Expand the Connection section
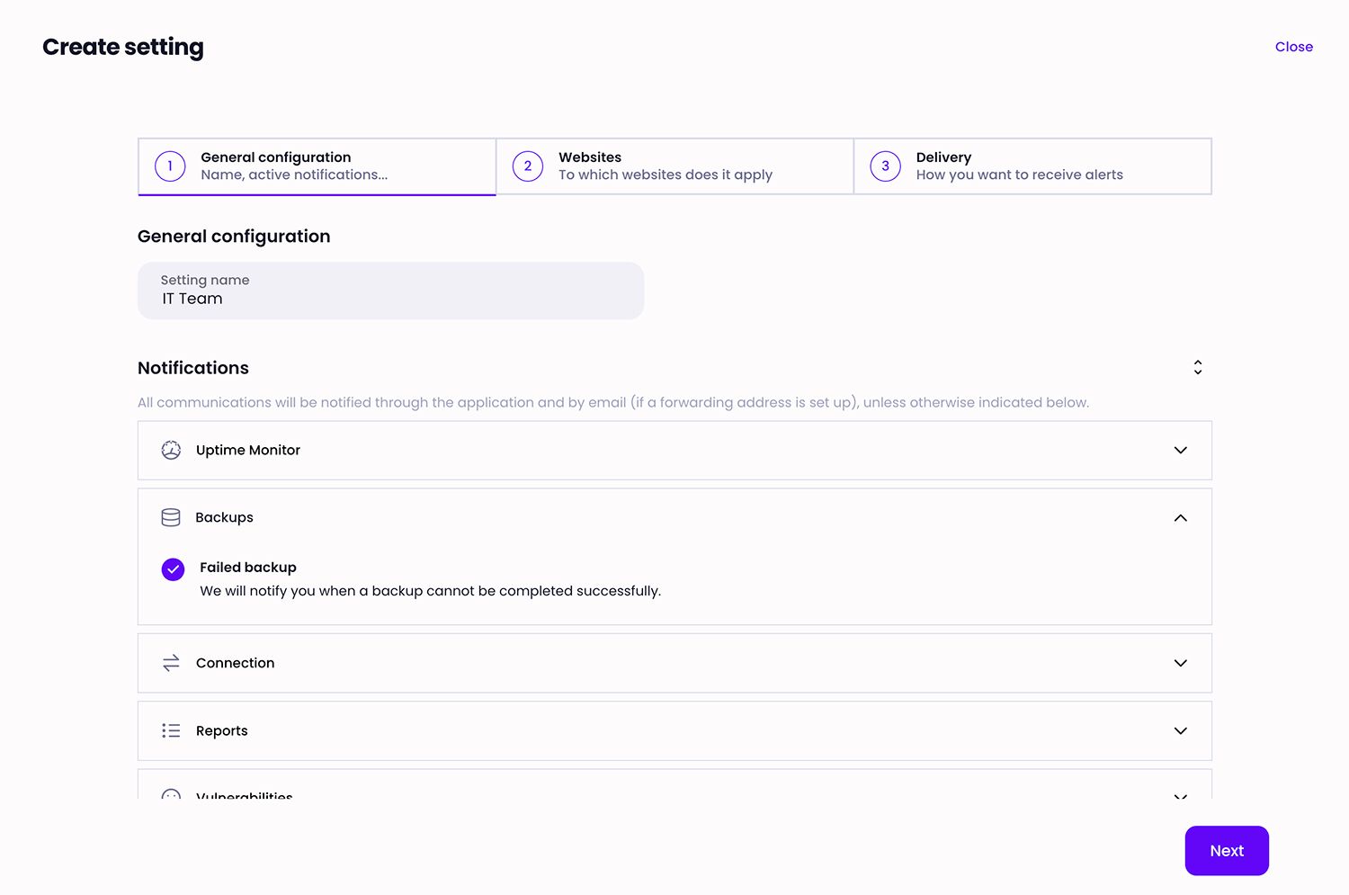Image resolution: width=1349 pixels, height=895 pixels. coord(1180,663)
